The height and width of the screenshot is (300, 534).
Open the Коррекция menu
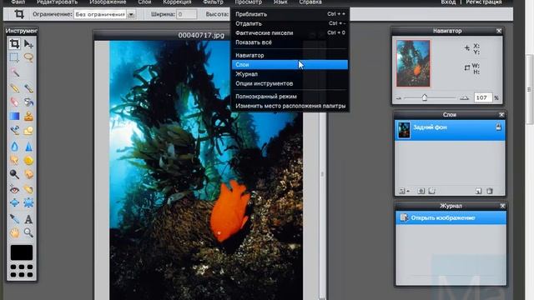tap(177, 2)
